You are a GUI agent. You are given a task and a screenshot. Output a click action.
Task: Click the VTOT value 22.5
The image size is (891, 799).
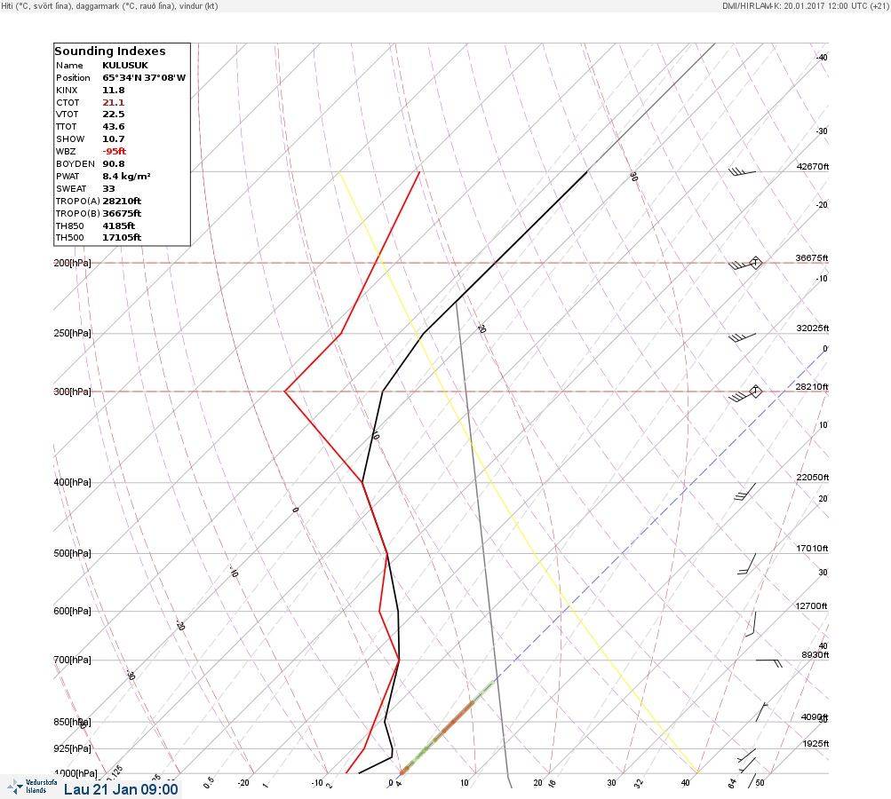coord(114,115)
